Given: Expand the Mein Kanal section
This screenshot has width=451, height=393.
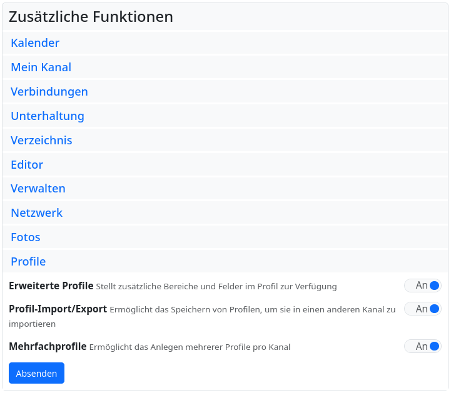Looking at the screenshot, I should [41, 67].
